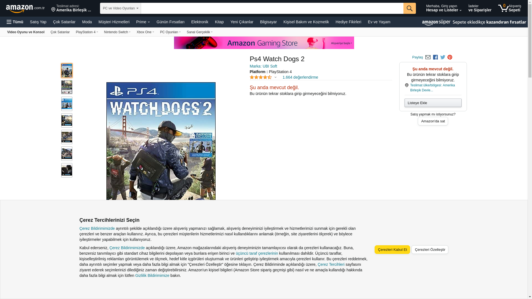The height and width of the screenshot is (299, 532).
Task: Share product on Pinterest icon
Action: 450,57
